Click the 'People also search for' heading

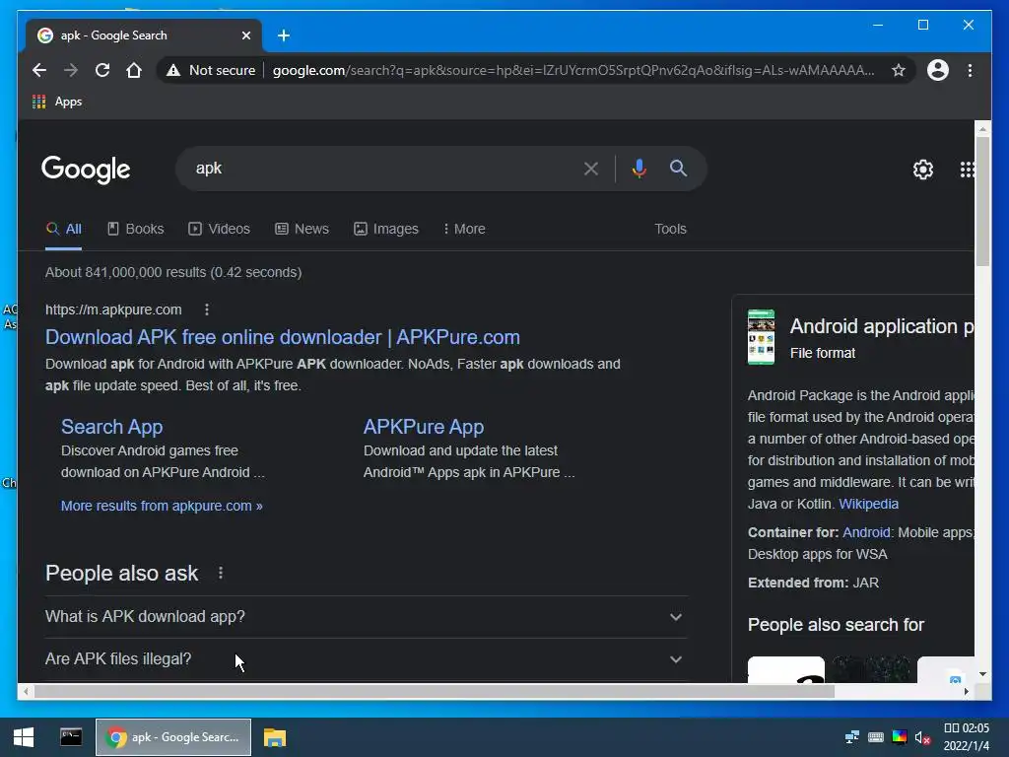coord(836,625)
